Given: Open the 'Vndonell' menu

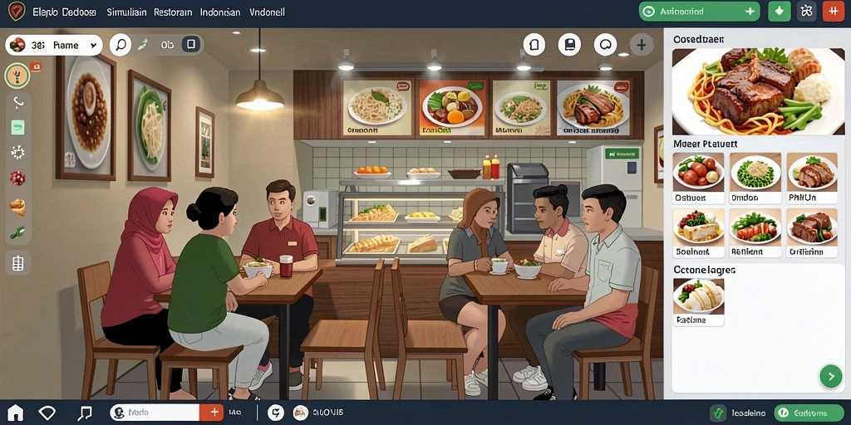Looking at the screenshot, I should tap(267, 12).
